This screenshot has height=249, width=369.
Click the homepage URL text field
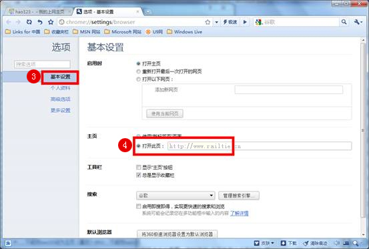point(260,146)
